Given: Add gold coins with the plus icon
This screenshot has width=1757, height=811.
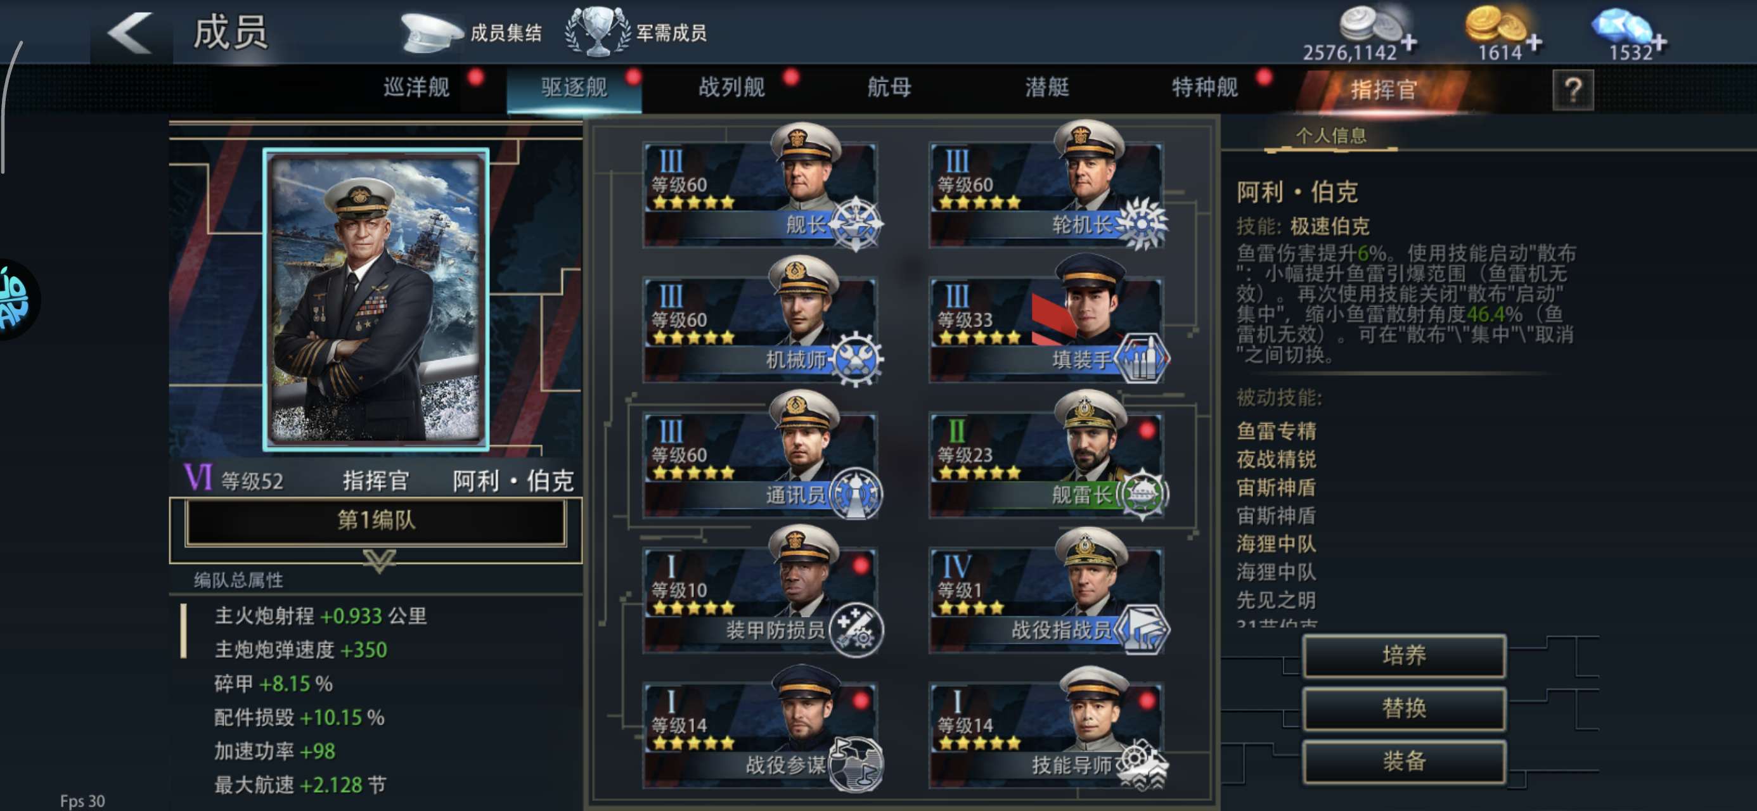Looking at the screenshot, I should [x=1534, y=43].
